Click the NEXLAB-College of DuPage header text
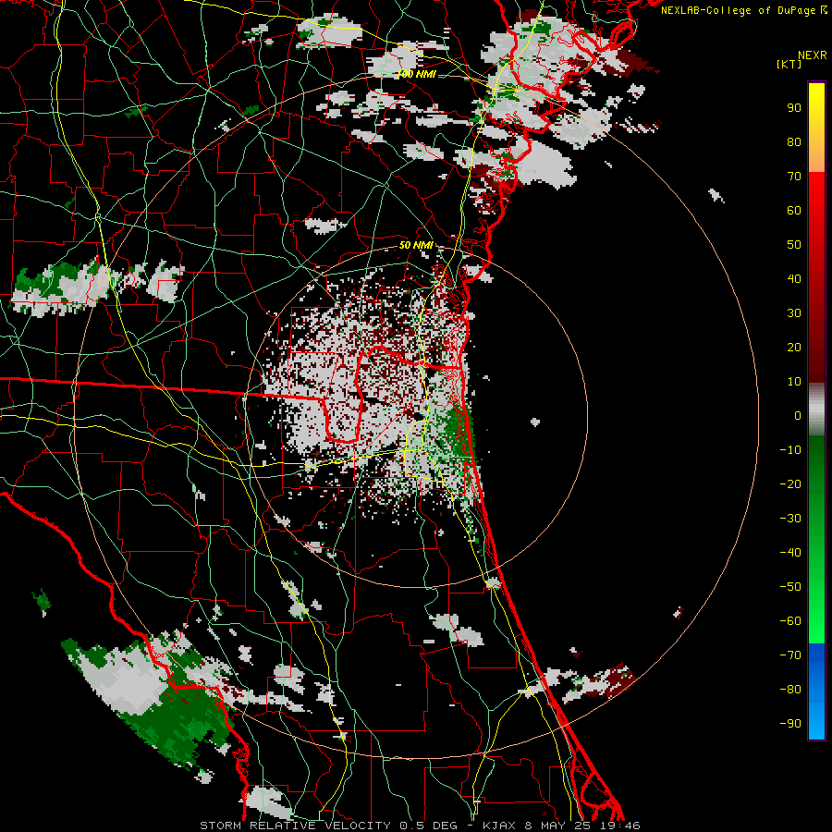The width and height of the screenshot is (832, 832). pyautogui.click(x=738, y=10)
